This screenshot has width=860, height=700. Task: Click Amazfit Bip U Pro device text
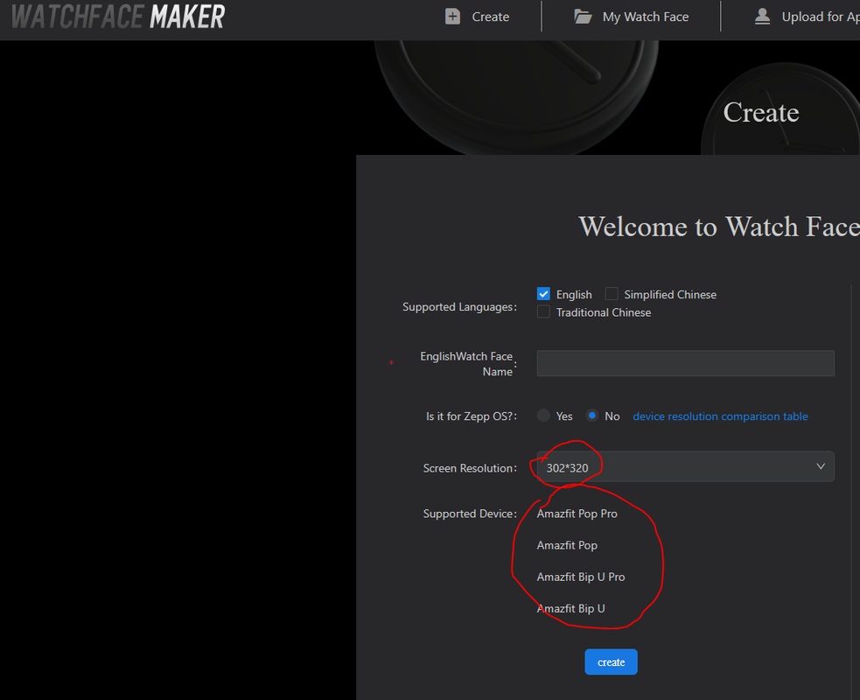coord(581,577)
